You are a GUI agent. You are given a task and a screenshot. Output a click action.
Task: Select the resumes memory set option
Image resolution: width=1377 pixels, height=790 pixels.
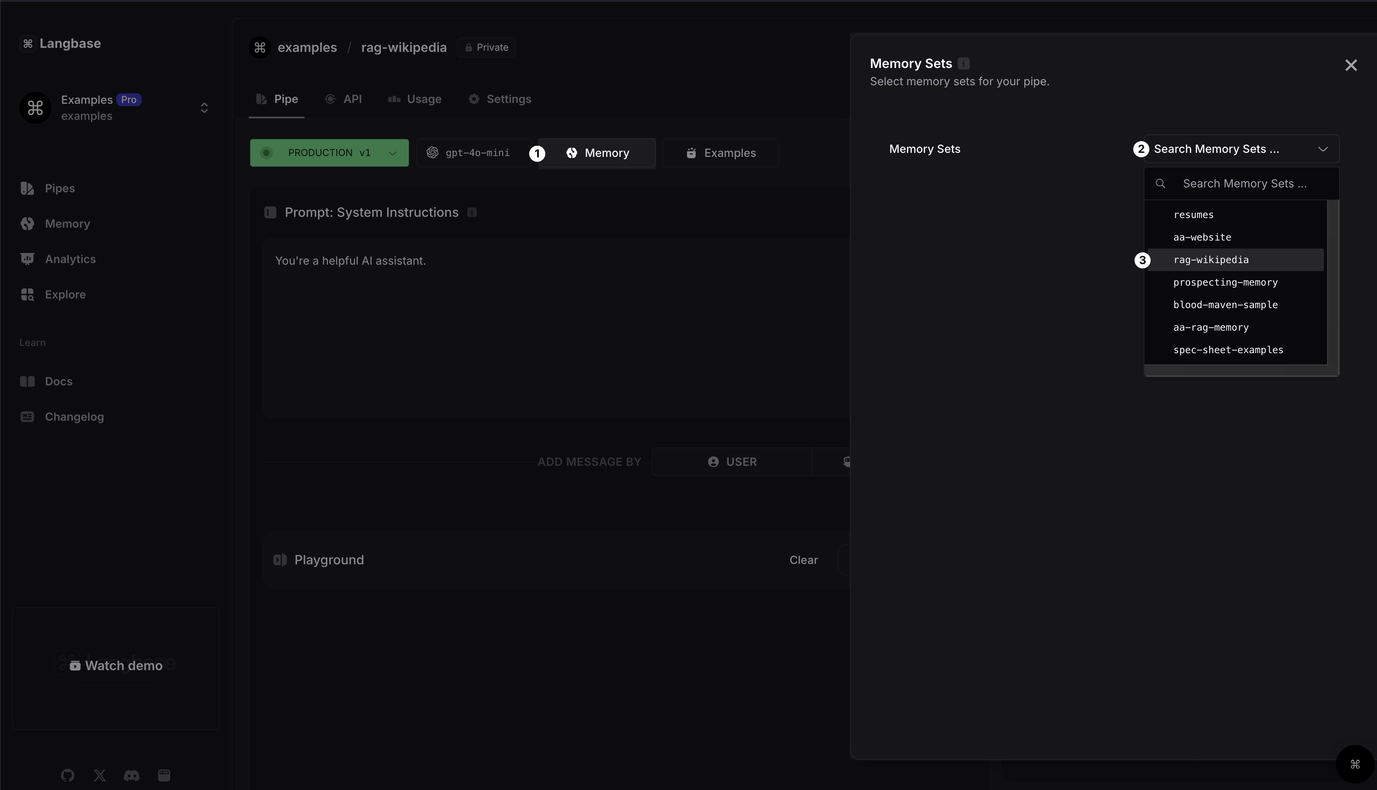coord(1194,214)
